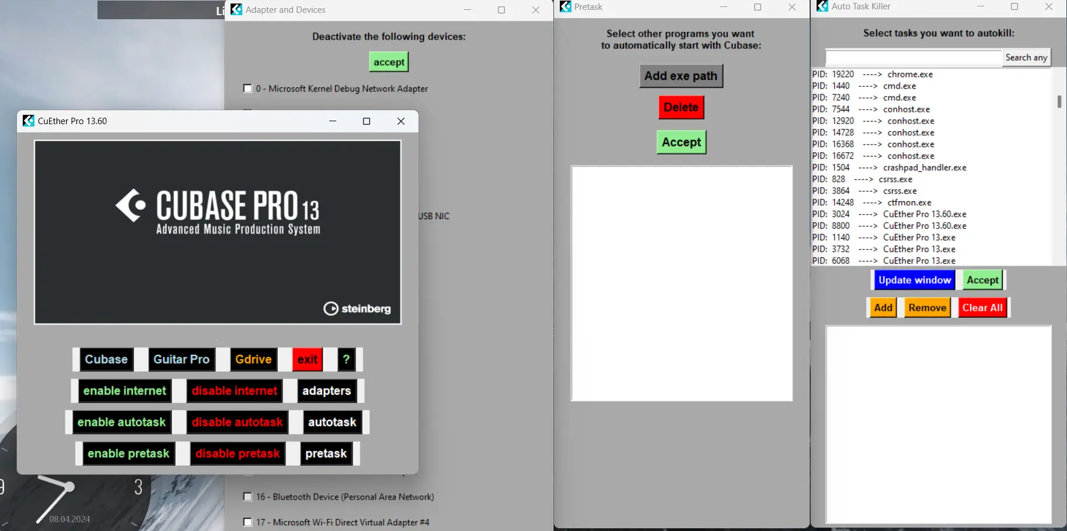Open help with question mark button

click(x=346, y=359)
